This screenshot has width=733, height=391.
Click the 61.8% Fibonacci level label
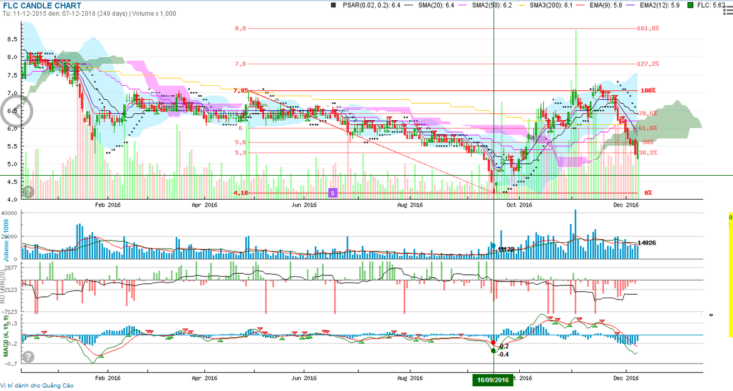coord(648,128)
